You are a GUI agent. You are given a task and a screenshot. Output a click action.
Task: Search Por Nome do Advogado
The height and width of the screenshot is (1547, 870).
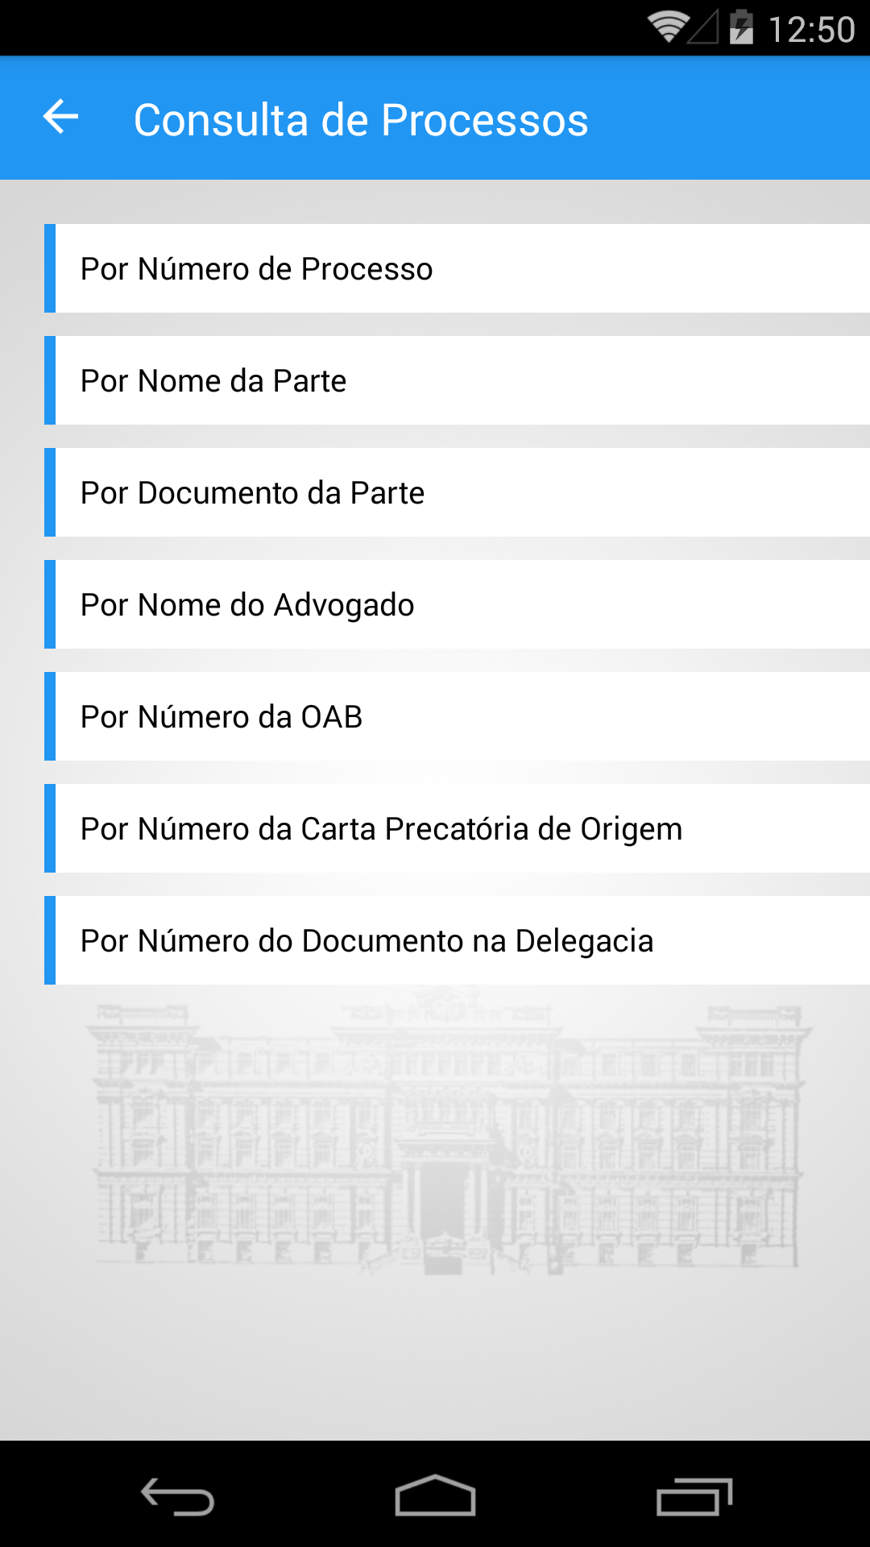[x=459, y=604]
